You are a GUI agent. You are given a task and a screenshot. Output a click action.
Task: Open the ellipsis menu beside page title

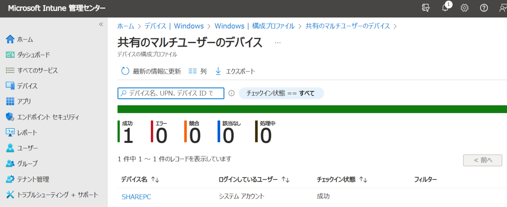pyautogui.click(x=278, y=43)
